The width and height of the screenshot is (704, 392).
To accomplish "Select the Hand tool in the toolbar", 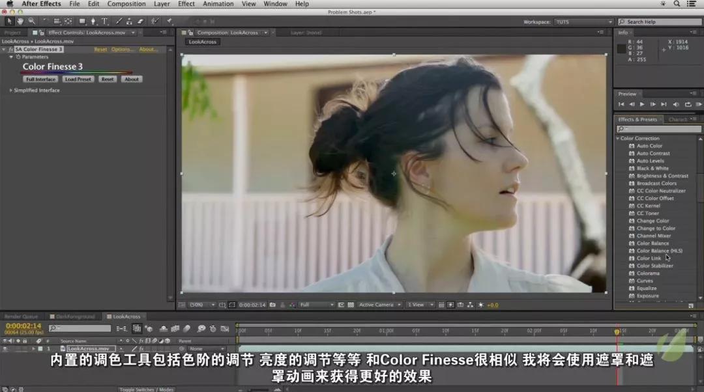I will point(20,21).
